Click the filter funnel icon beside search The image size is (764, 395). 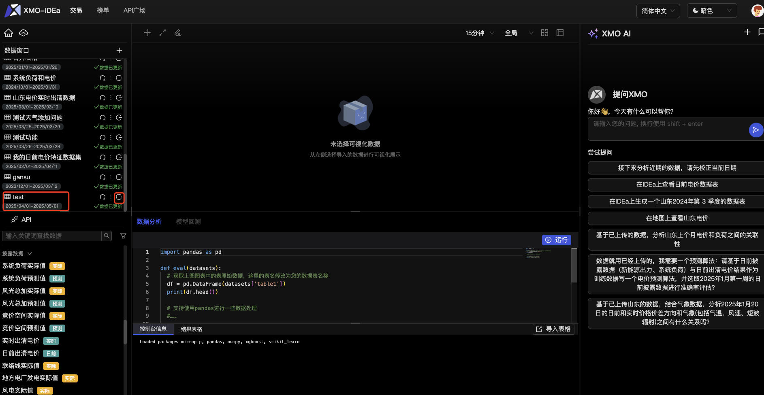pos(123,236)
